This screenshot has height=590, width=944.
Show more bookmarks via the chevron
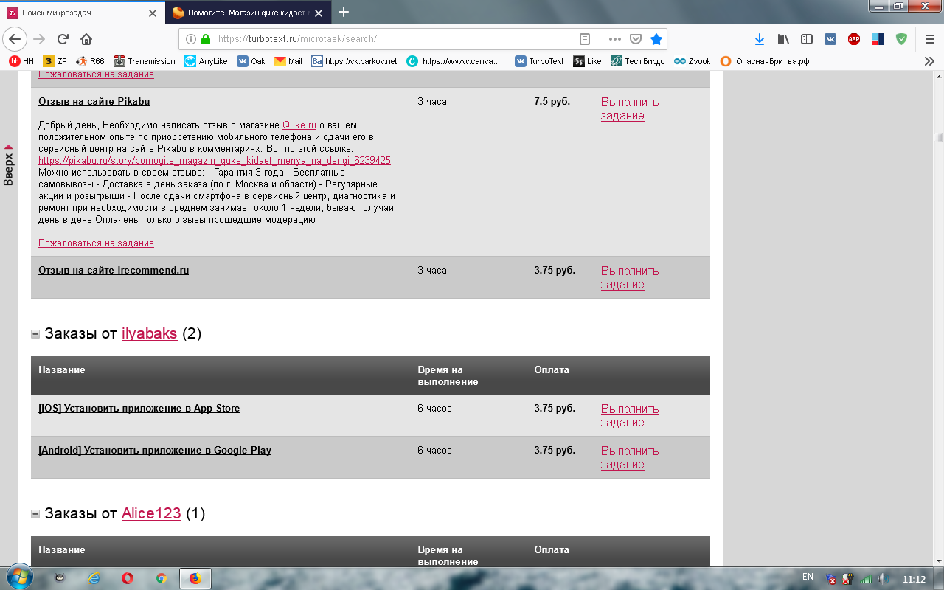[929, 61]
